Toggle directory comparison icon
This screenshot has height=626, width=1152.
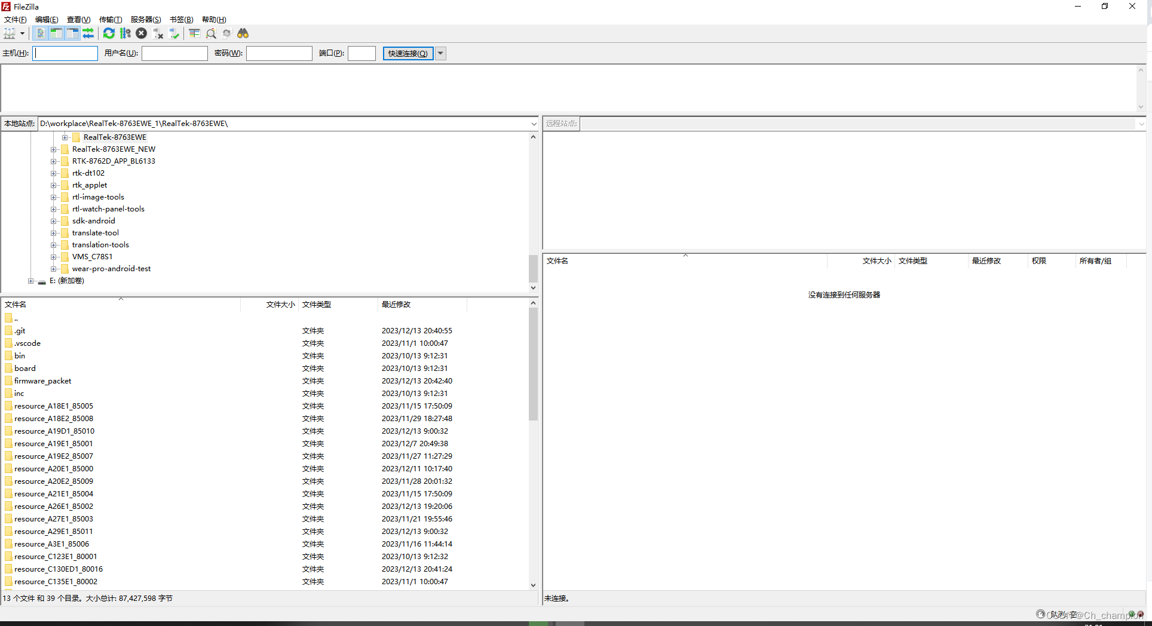click(x=210, y=33)
